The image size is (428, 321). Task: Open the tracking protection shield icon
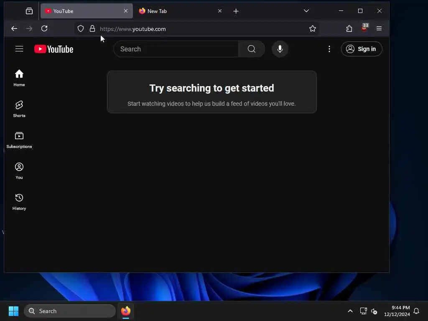pyautogui.click(x=81, y=29)
